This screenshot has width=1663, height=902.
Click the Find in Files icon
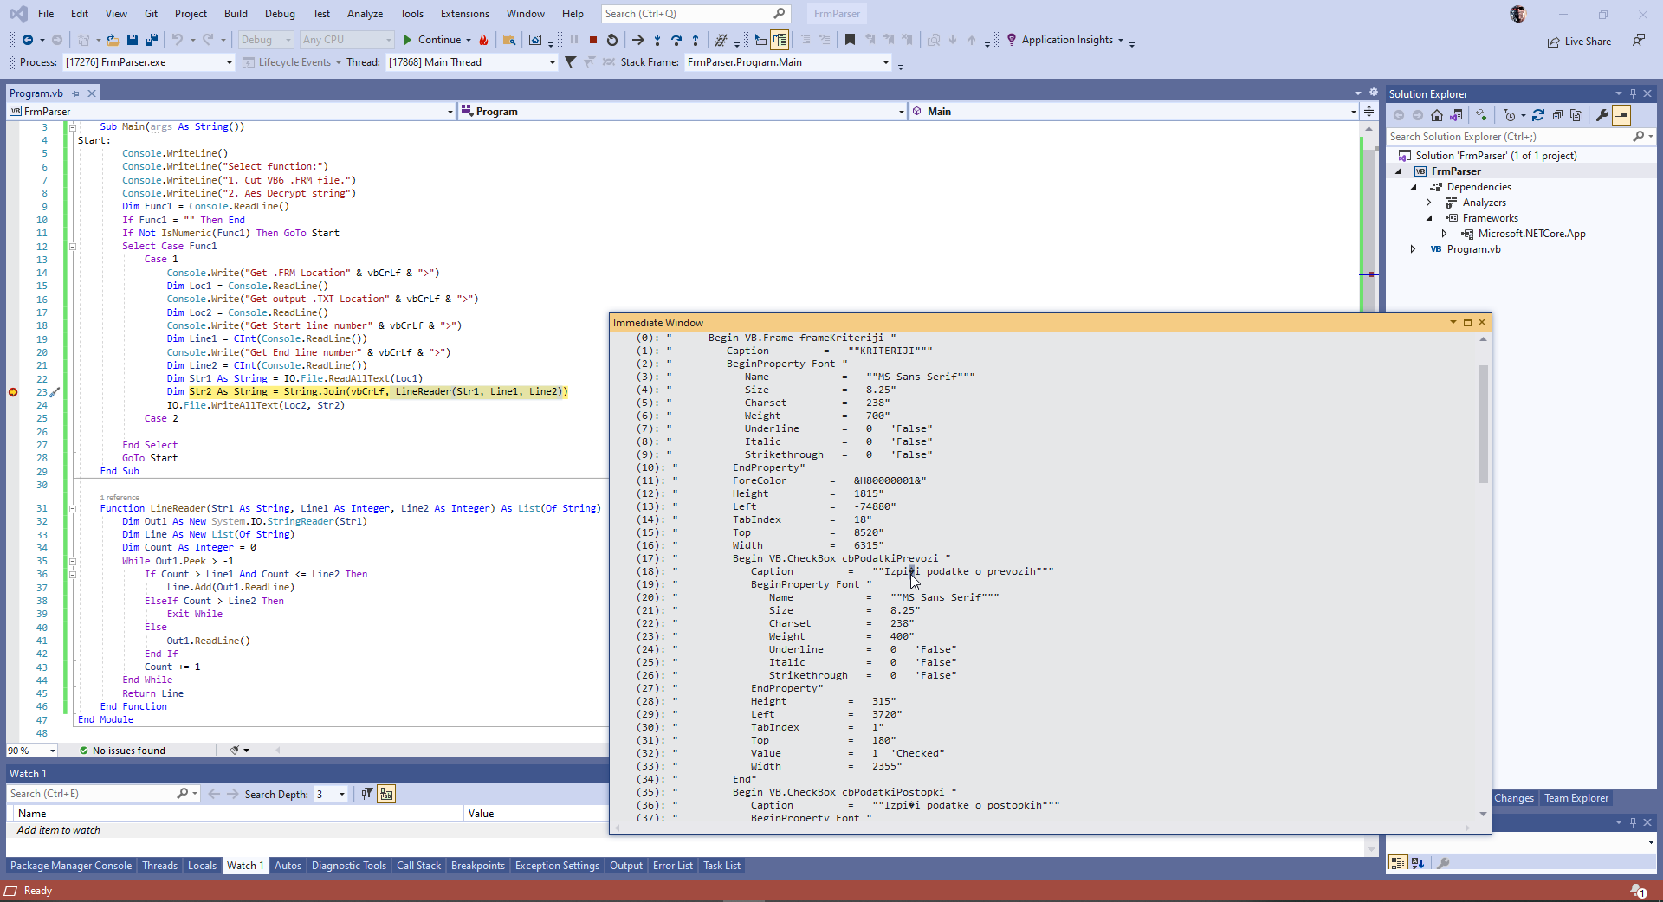509,40
